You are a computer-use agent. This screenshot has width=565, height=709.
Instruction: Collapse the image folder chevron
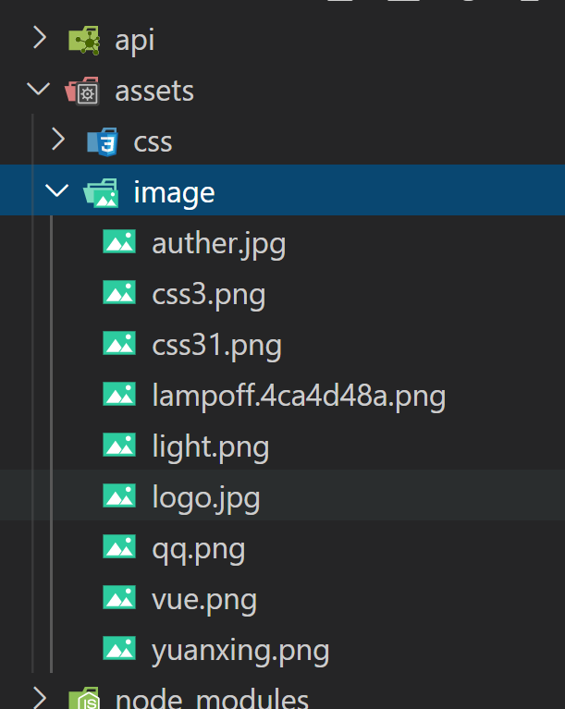57,189
